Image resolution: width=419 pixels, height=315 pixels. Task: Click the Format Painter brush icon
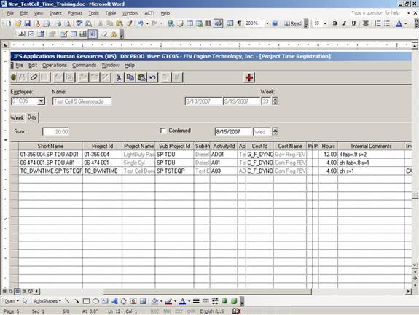[129, 23]
